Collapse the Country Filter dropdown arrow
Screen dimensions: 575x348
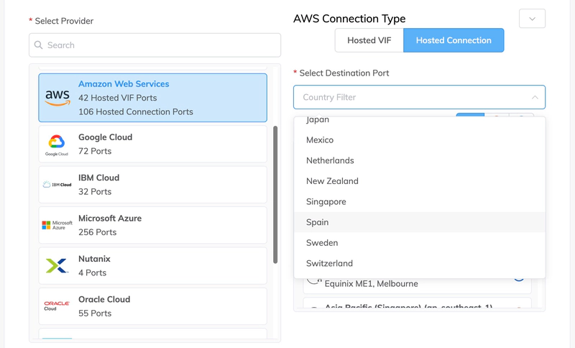tap(535, 97)
